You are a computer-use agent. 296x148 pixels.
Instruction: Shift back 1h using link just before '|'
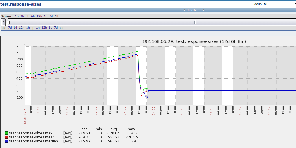click(28, 28)
